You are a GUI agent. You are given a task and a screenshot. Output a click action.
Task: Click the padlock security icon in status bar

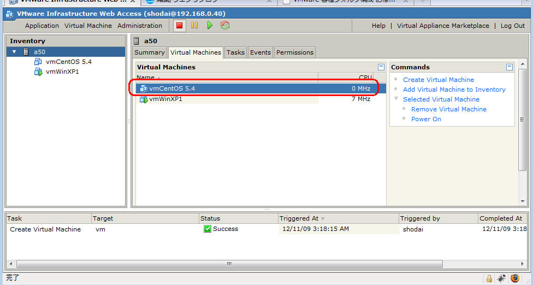pyautogui.click(x=489, y=278)
